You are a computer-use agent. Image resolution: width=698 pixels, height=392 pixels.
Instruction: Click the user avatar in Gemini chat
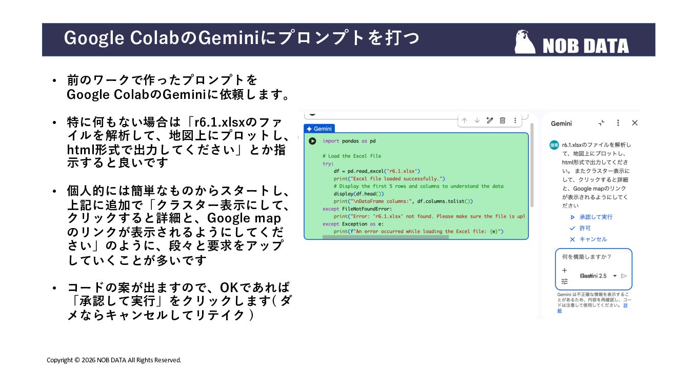554,146
